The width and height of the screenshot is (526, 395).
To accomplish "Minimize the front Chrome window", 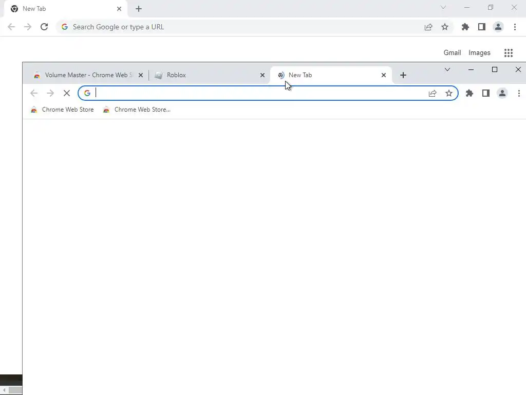I will (x=471, y=69).
